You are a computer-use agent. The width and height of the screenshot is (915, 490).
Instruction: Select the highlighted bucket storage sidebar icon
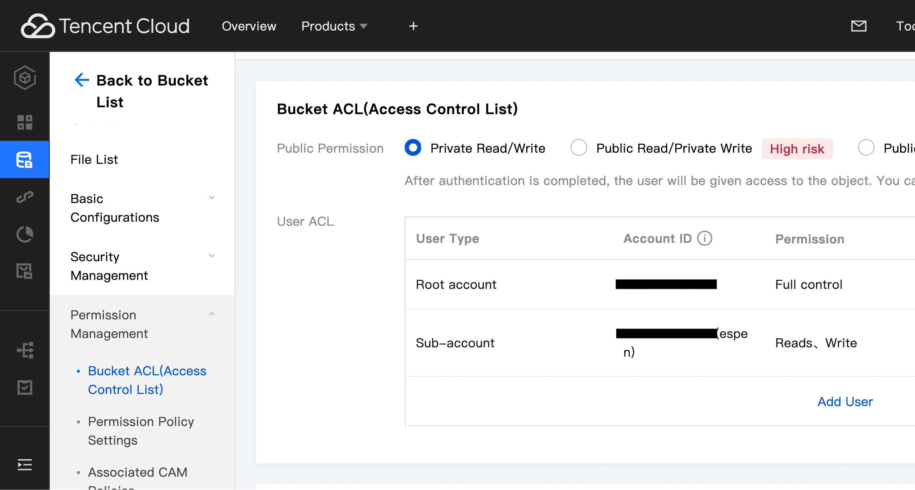[25, 160]
